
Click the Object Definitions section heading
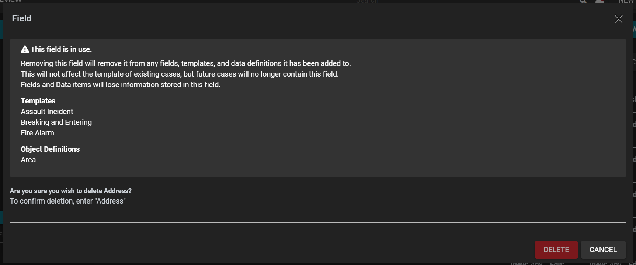pyautogui.click(x=50, y=149)
